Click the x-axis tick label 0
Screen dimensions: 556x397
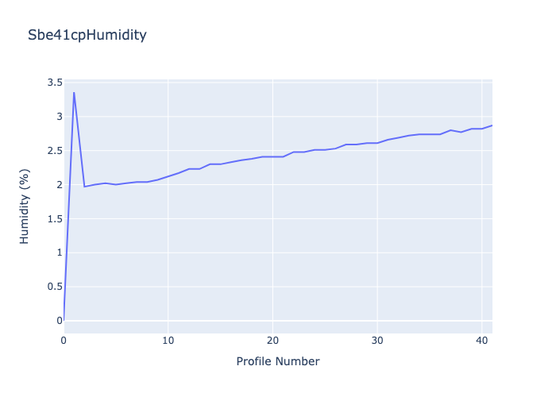[x=64, y=341]
